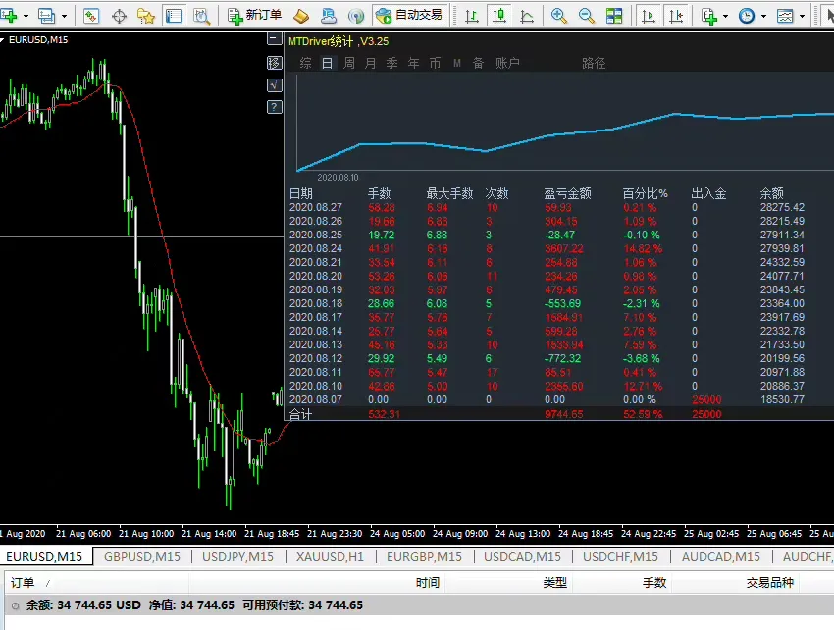Open the templates dropdown arrow
This screenshot has height=630, width=834.
coord(802,16)
